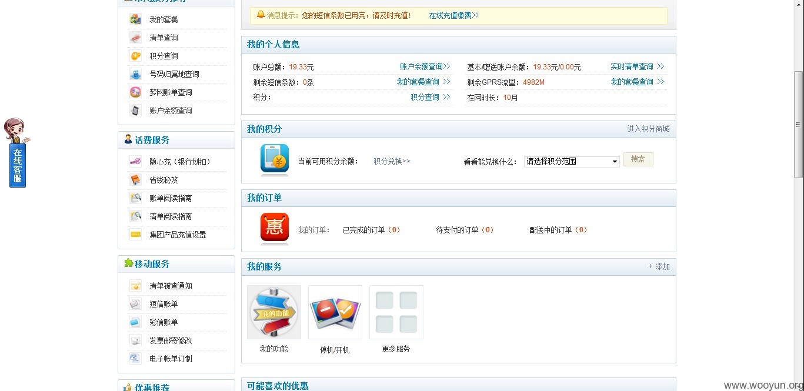
Task: Open 在线客服 floating assistant
Action: pyautogui.click(x=17, y=153)
